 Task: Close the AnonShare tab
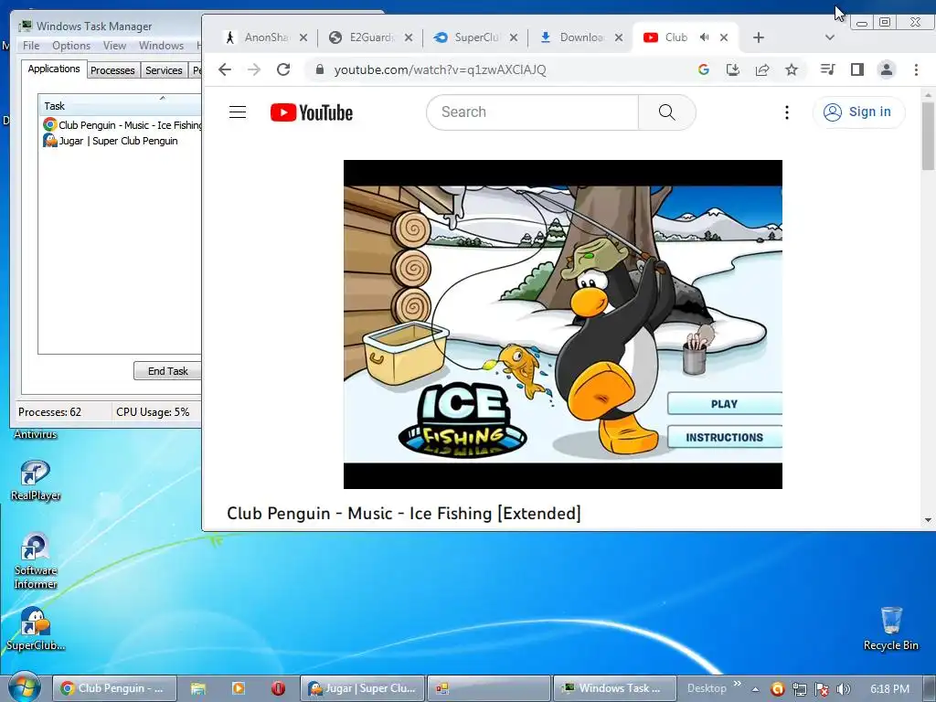(x=303, y=37)
